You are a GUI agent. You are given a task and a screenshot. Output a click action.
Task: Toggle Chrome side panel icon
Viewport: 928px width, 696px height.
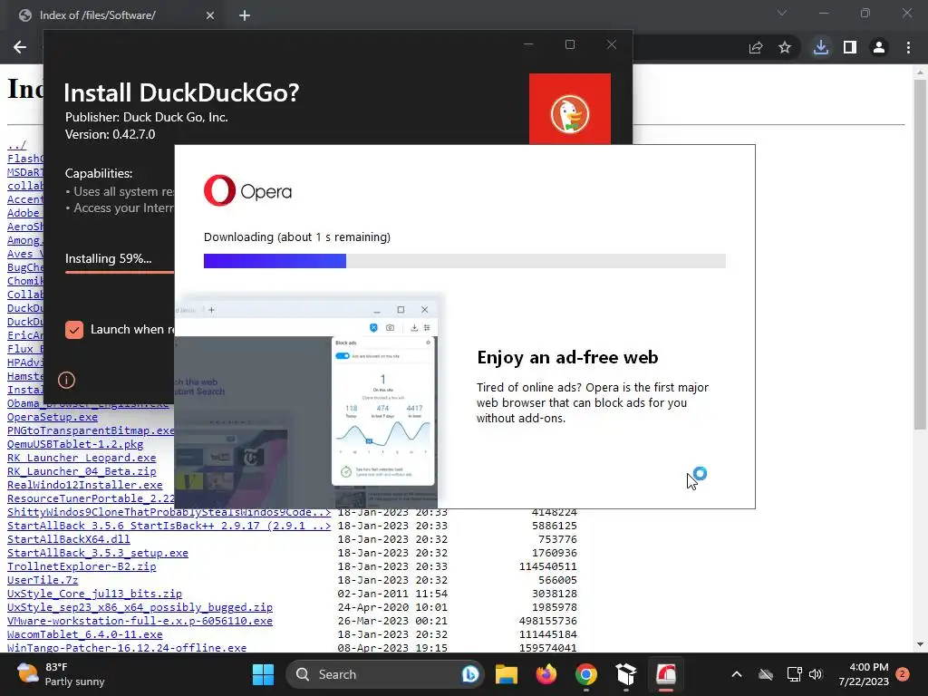coord(850,47)
